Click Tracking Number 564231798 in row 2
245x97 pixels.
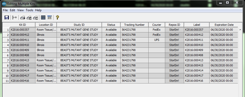point(134,35)
